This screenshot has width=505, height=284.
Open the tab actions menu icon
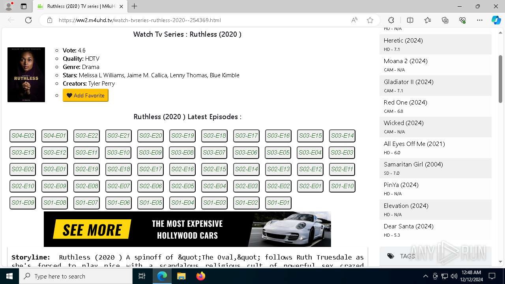click(24, 6)
